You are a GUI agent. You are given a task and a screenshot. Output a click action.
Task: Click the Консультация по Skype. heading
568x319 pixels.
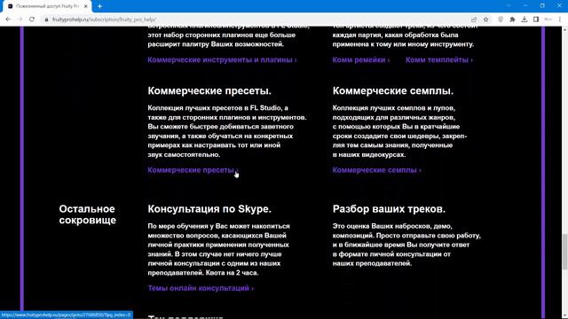click(209, 209)
